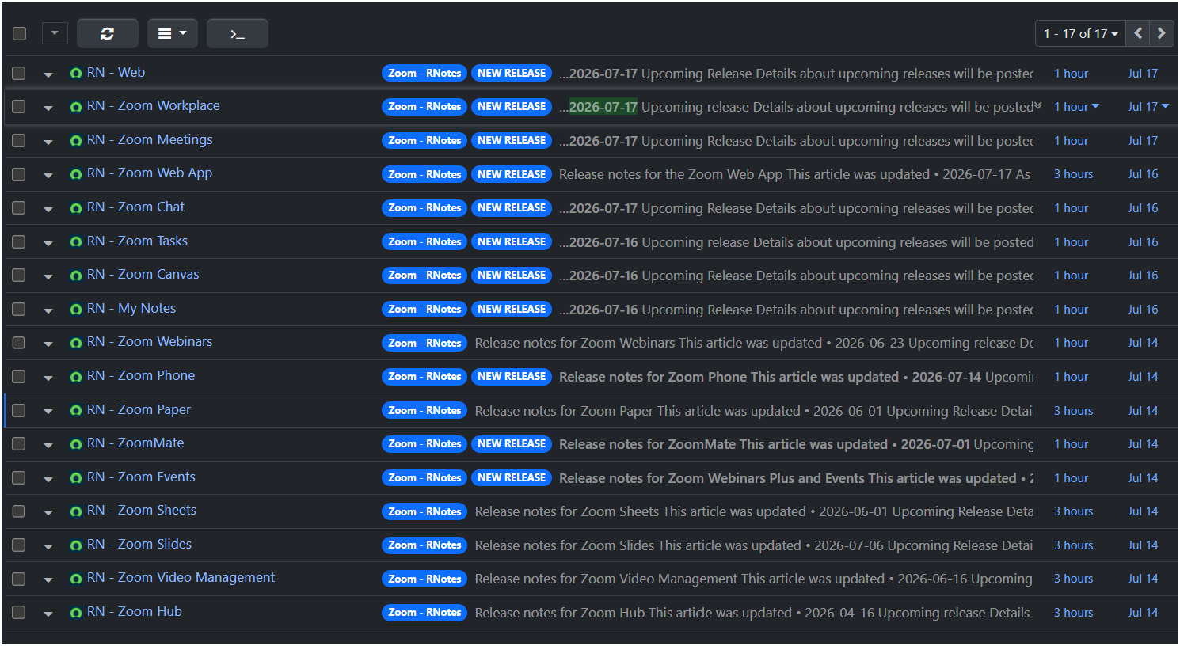Click the "NEW RELEASE" tag in Zoom Tasks row

512,241
